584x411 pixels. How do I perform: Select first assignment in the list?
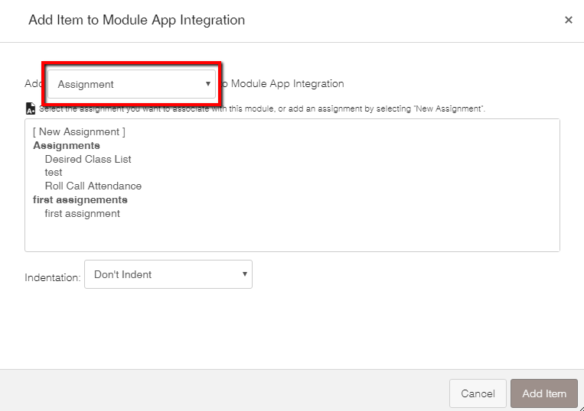coord(83,214)
